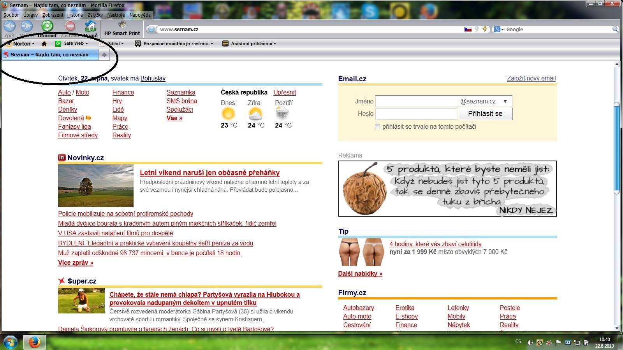Click the Přihlásit se button
Image resolution: width=623 pixels, height=350 pixels.
pos(485,114)
